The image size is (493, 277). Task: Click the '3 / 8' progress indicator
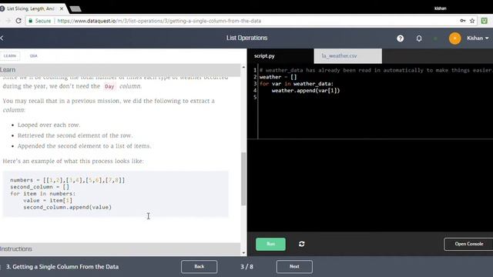246,267
